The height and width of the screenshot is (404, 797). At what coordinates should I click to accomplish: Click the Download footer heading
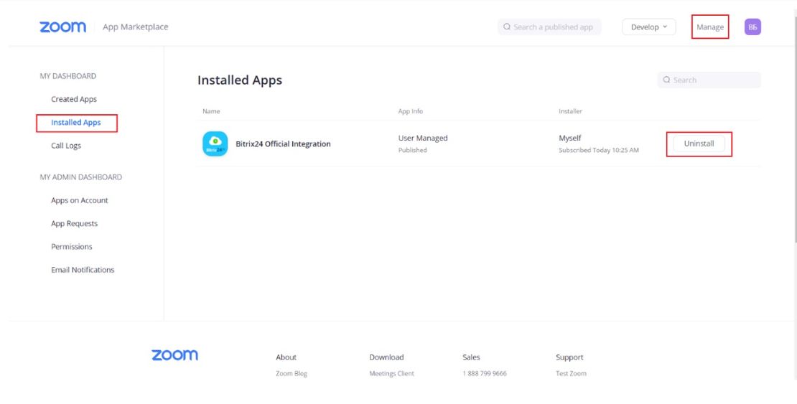tap(386, 357)
